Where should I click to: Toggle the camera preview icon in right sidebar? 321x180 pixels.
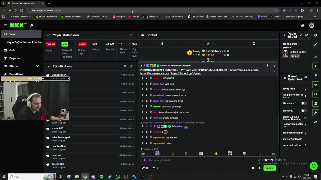(315, 56)
